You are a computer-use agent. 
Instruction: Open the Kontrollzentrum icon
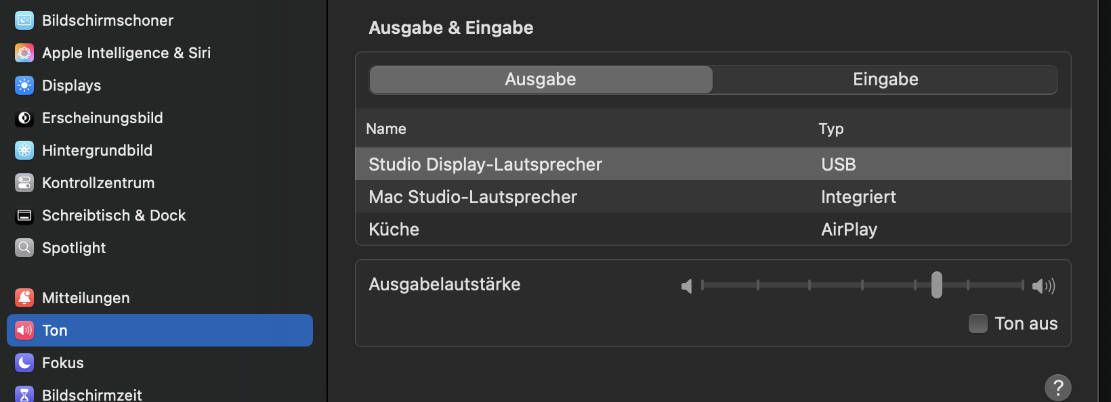tap(24, 183)
